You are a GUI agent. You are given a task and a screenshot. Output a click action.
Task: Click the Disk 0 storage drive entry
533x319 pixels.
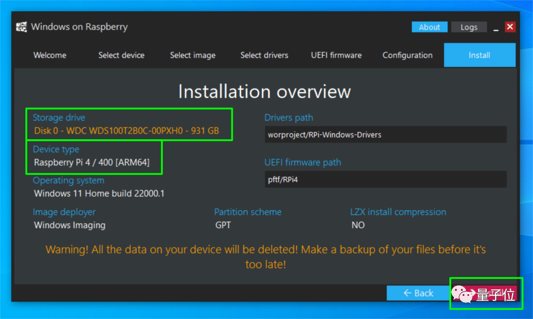[126, 131]
